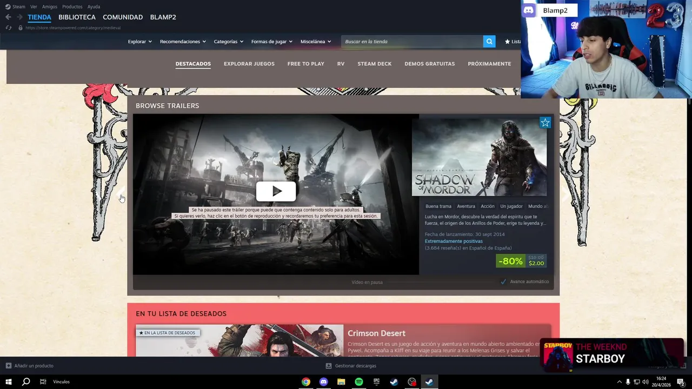Open the Amigos menu
This screenshot has height=389, width=692.
coord(50,6)
